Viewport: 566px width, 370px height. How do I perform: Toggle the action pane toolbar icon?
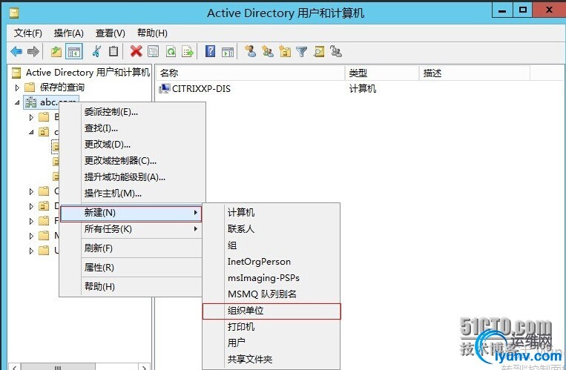pos(228,52)
